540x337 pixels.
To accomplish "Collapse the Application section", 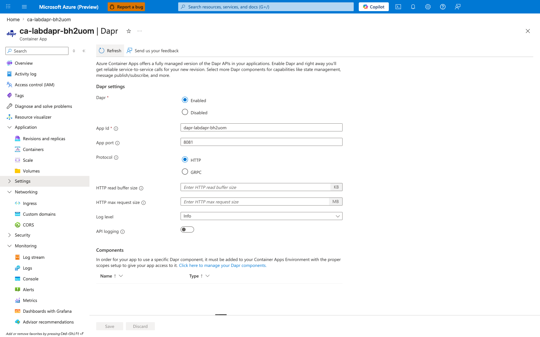I will coord(9,127).
